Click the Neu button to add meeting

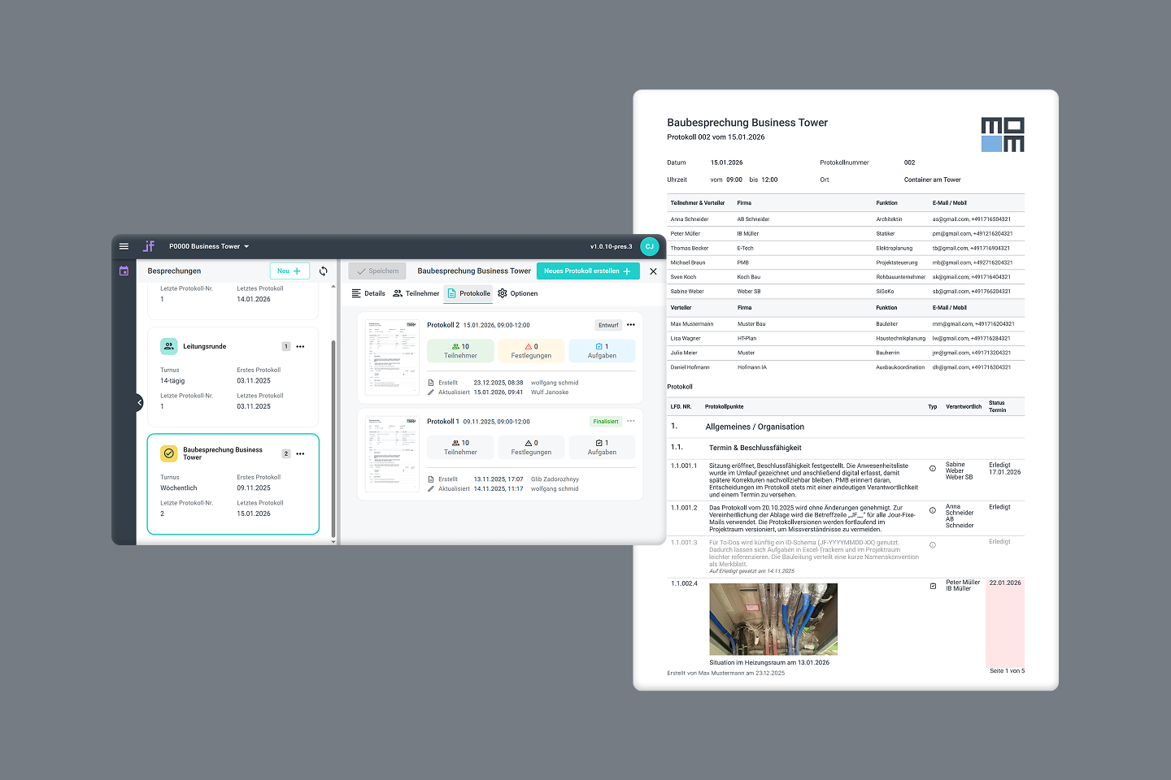(289, 271)
